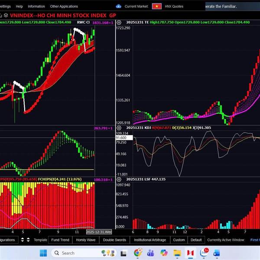Screen dimensions: 260x260
Task: Select the Fund Trend template
Action: [x=60, y=240]
